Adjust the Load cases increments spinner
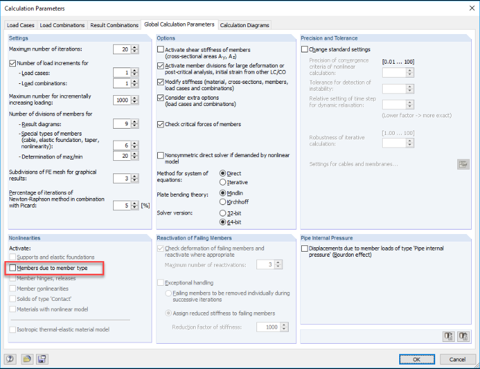The height and width of the screenshot is (369, 480). click(x=135, y=73)
